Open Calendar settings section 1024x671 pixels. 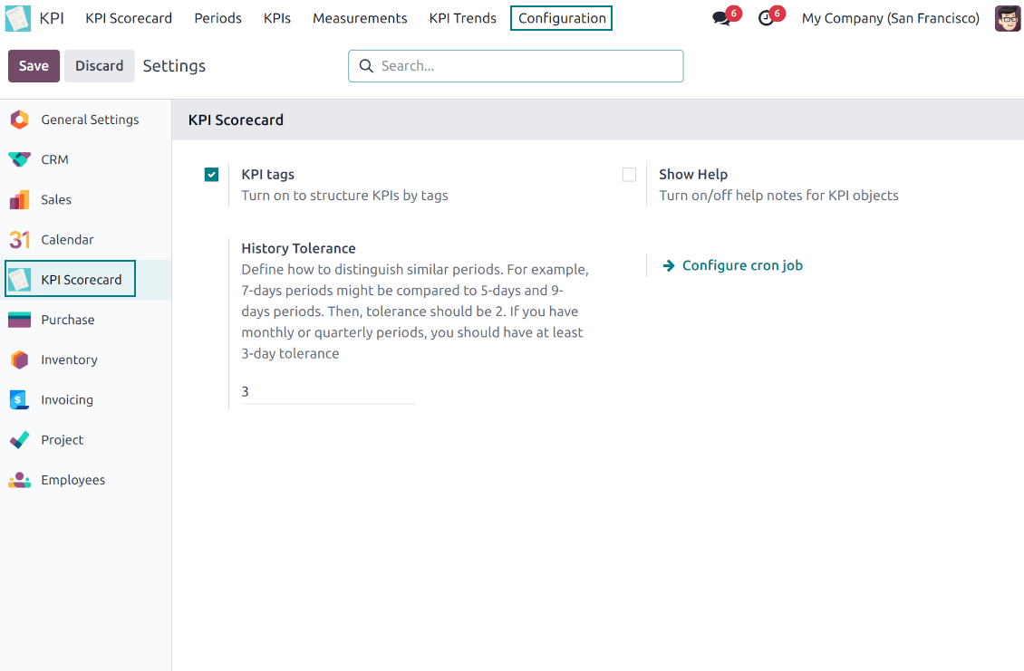tap(67, 240)
